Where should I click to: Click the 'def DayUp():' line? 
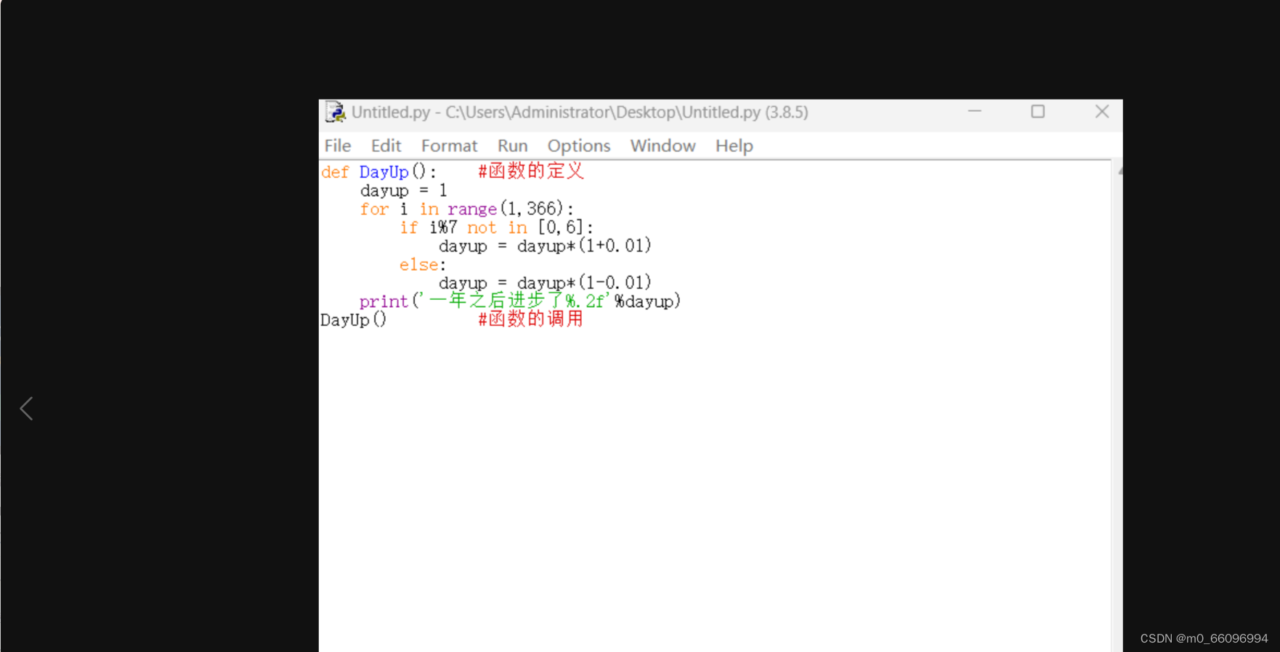[378, 172]
